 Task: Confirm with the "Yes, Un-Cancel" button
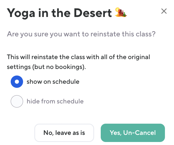coord(133,133)
